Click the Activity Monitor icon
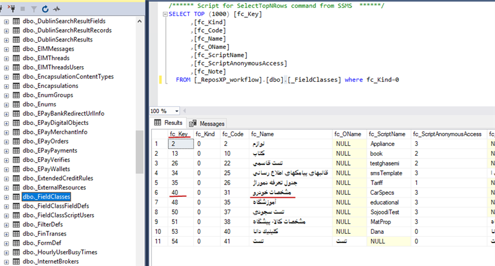The image size is (495, 266). coord(57,9)
